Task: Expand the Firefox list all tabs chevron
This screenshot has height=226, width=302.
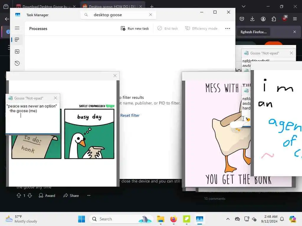Action: [x=244, y=6]
